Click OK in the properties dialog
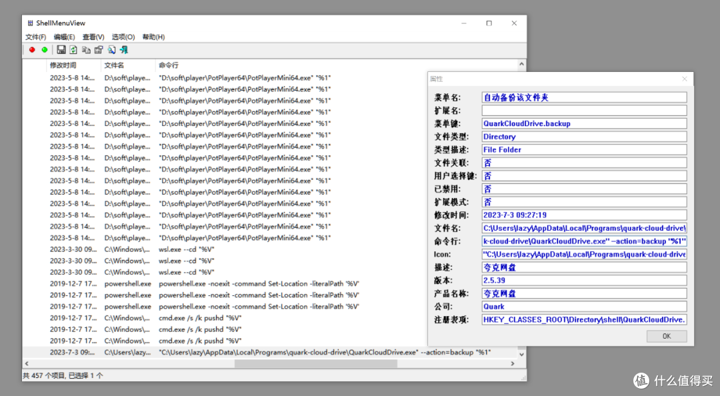Screen dimensions: 720x396 667,336
